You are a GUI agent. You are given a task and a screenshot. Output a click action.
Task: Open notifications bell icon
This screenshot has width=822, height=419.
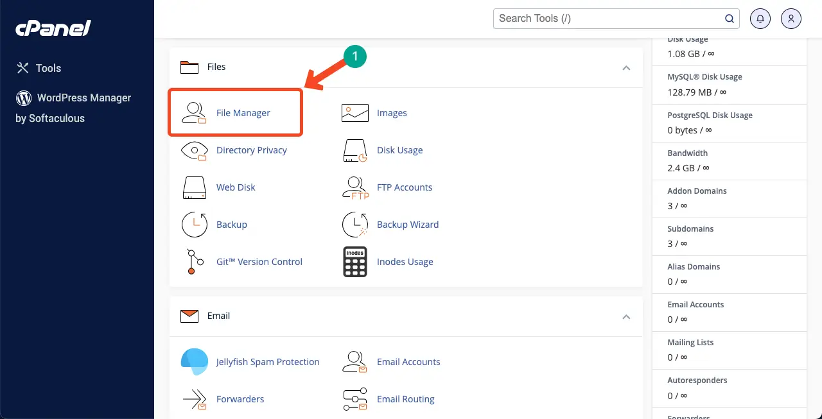coord(760,19)
